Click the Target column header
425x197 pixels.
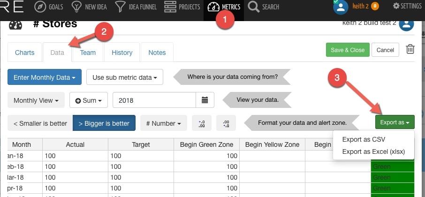coord(141,144)
